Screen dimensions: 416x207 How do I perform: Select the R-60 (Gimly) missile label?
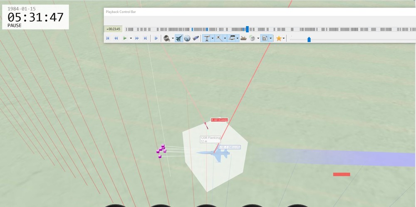(x=219, y=120)
